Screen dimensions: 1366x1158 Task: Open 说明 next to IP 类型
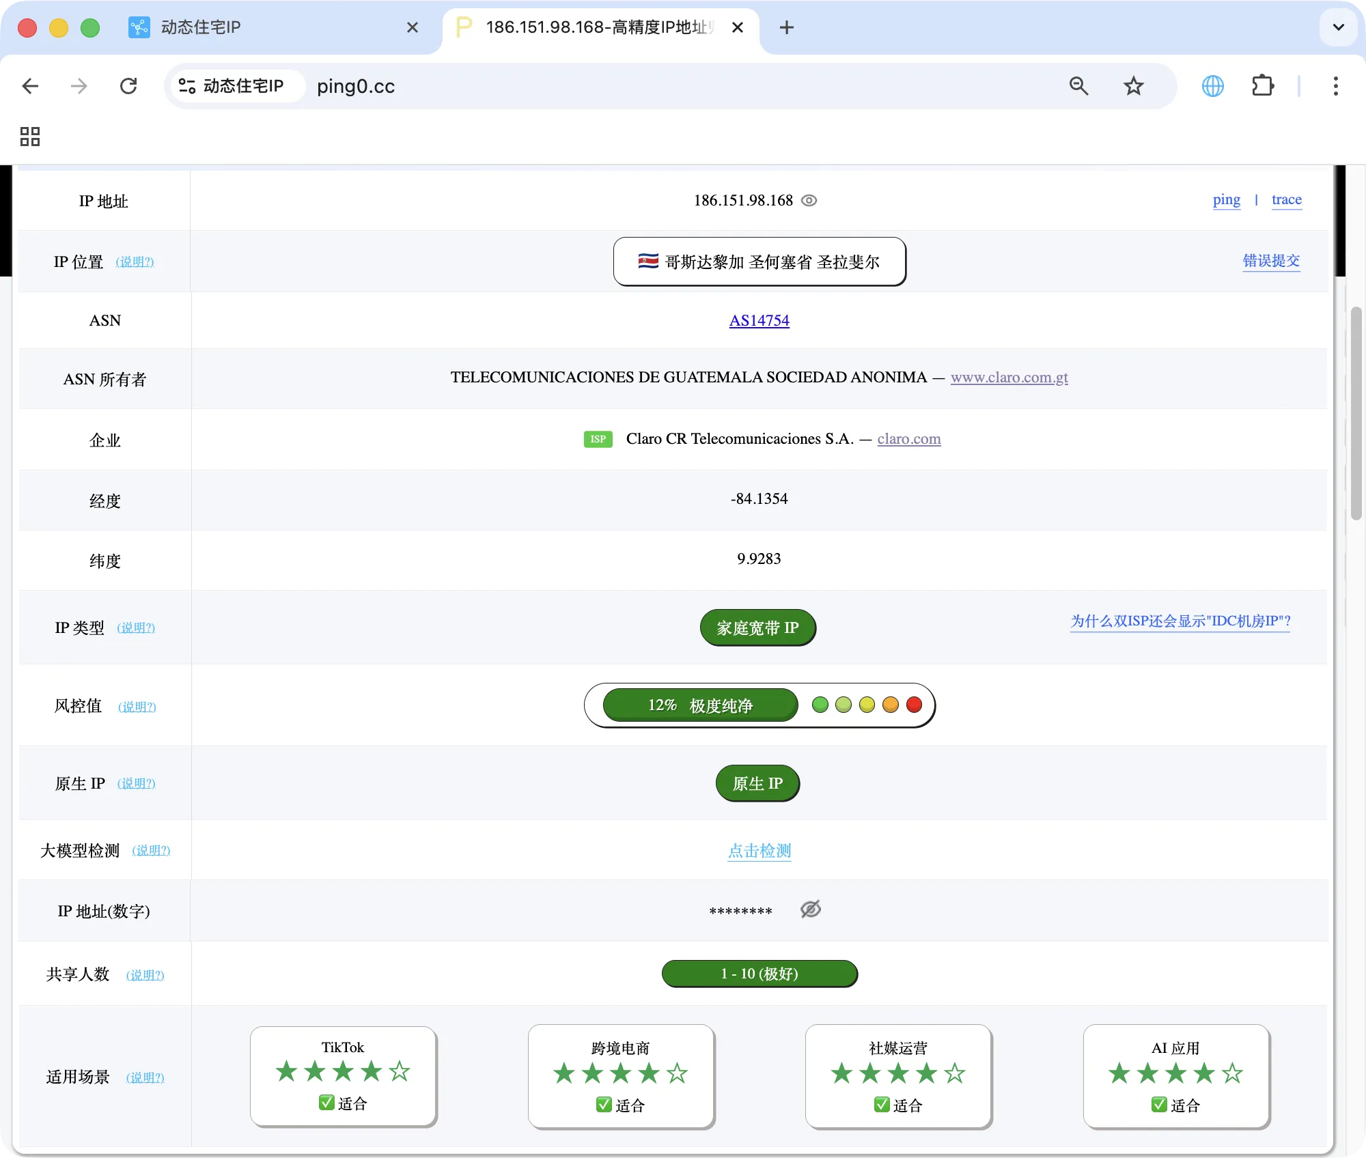pos(136,628)
